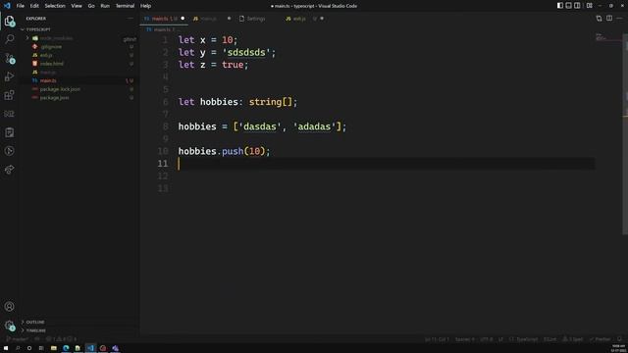Open the Search view in activity bar

[x=9, y=39]
